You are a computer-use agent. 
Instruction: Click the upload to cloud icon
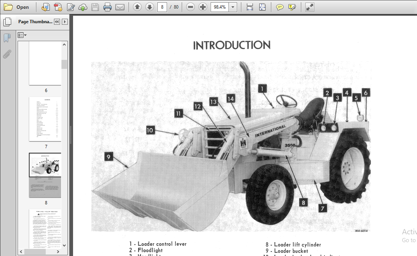(x=83, y=7)
